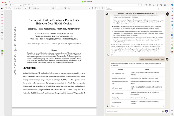Viewport: 174px width, 116px height.
Task: Enter full screen PDF view
Action: pos(100,8)
